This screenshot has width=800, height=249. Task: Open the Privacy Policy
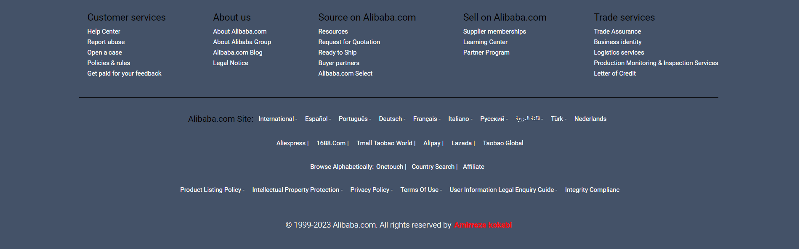[369, 190]
